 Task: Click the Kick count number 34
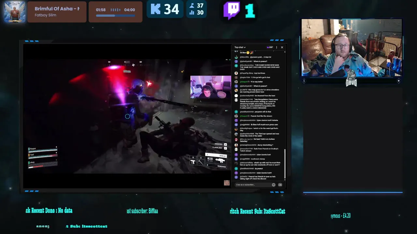[171, 9]
